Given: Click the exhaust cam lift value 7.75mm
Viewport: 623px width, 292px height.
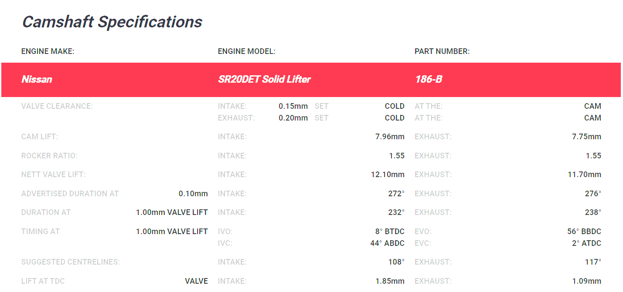Looking at the screenshot, I should click(586, 137).
